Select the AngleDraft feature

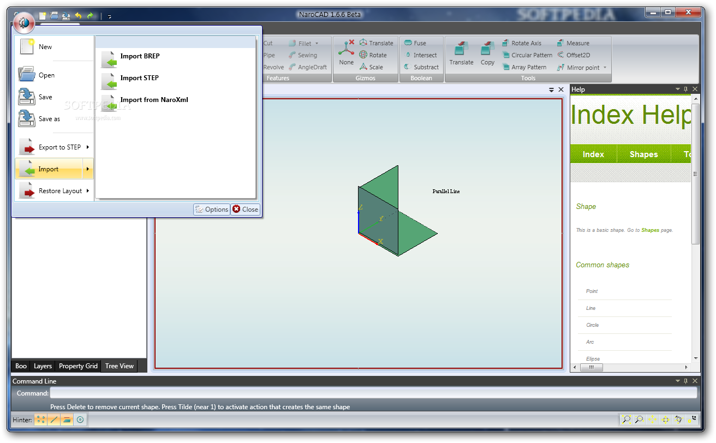(308, 67)
